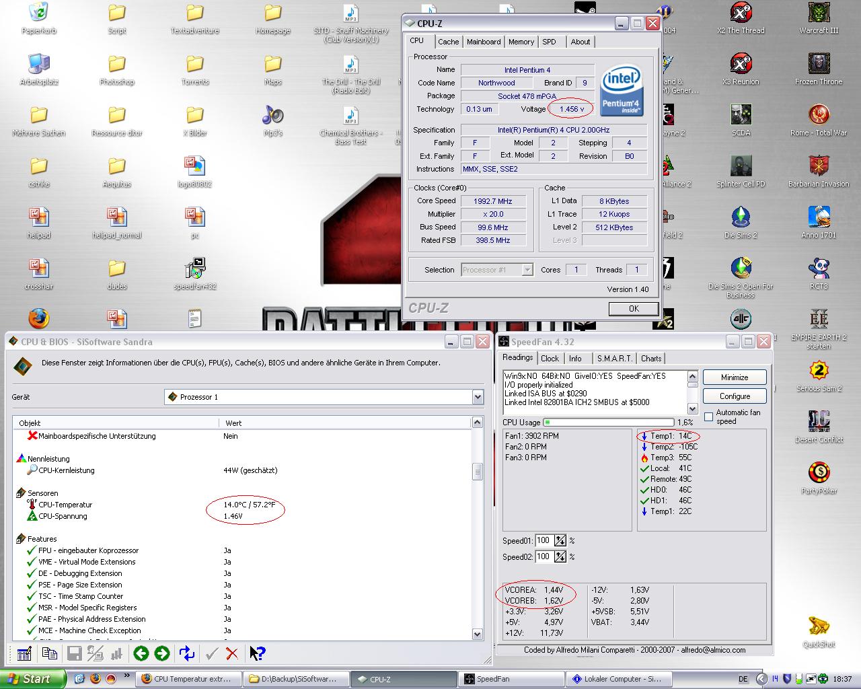Select the Anno 1701 desktop icon
Image resolution: width=861 pixels, height=689 pixels.
(819, 223)
